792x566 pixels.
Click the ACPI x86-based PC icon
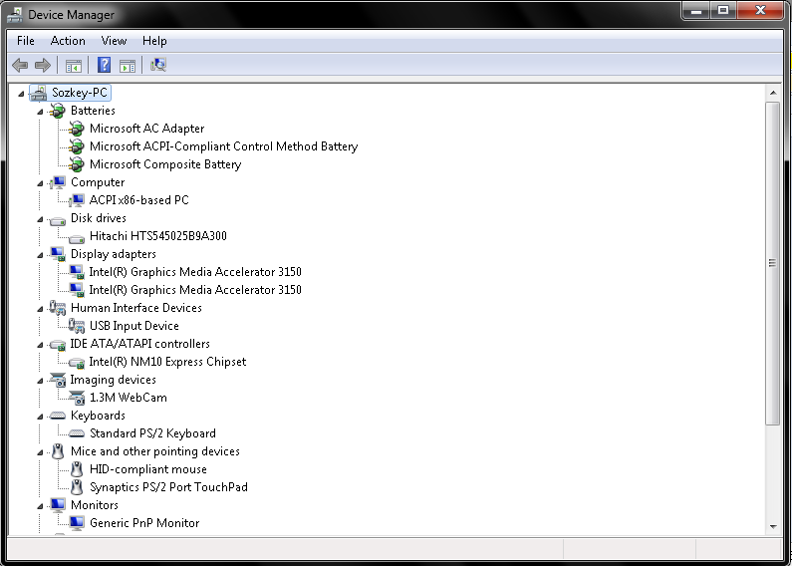tap(77, 200)
